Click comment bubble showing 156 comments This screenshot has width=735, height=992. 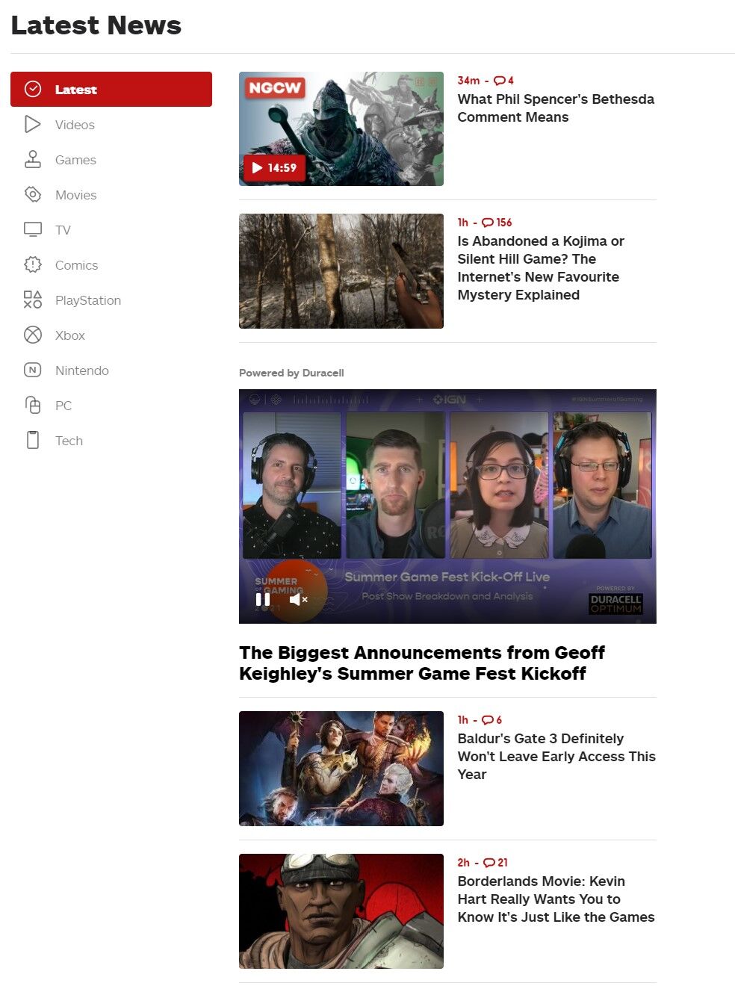(488, 223)
